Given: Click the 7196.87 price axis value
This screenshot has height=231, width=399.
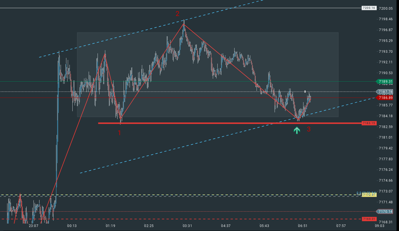Looking at the screenshot, I should (x=385, y=30).
